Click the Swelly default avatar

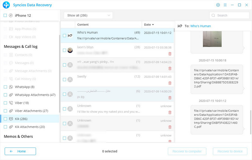pyautogui.click(x=70, y=79)
